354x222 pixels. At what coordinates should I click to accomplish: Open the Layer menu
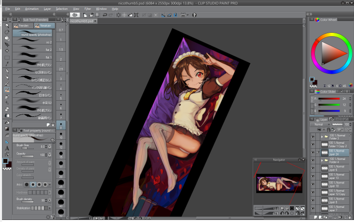[47, 9]
